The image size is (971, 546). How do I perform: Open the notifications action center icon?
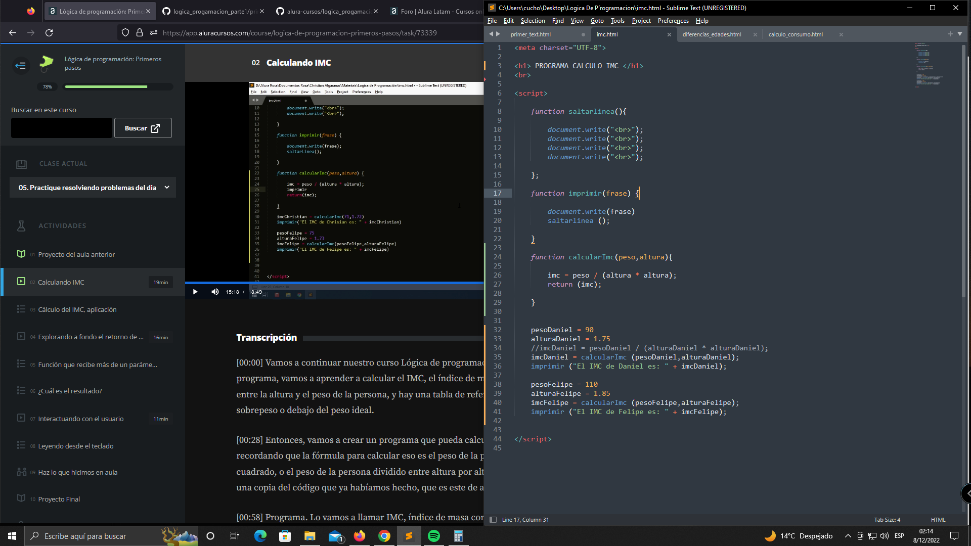tap(954, 536)
